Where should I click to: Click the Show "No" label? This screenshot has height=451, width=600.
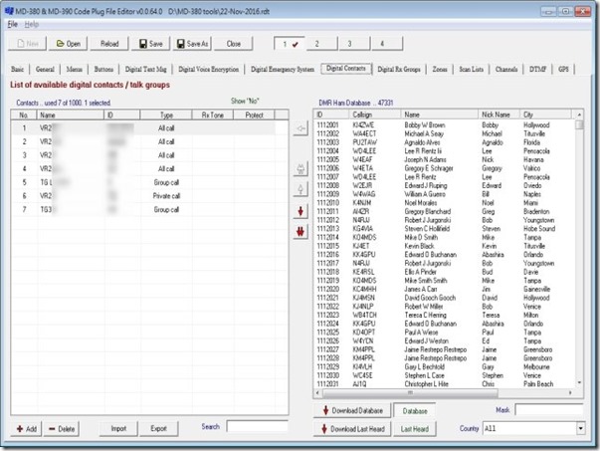(245, 102)
